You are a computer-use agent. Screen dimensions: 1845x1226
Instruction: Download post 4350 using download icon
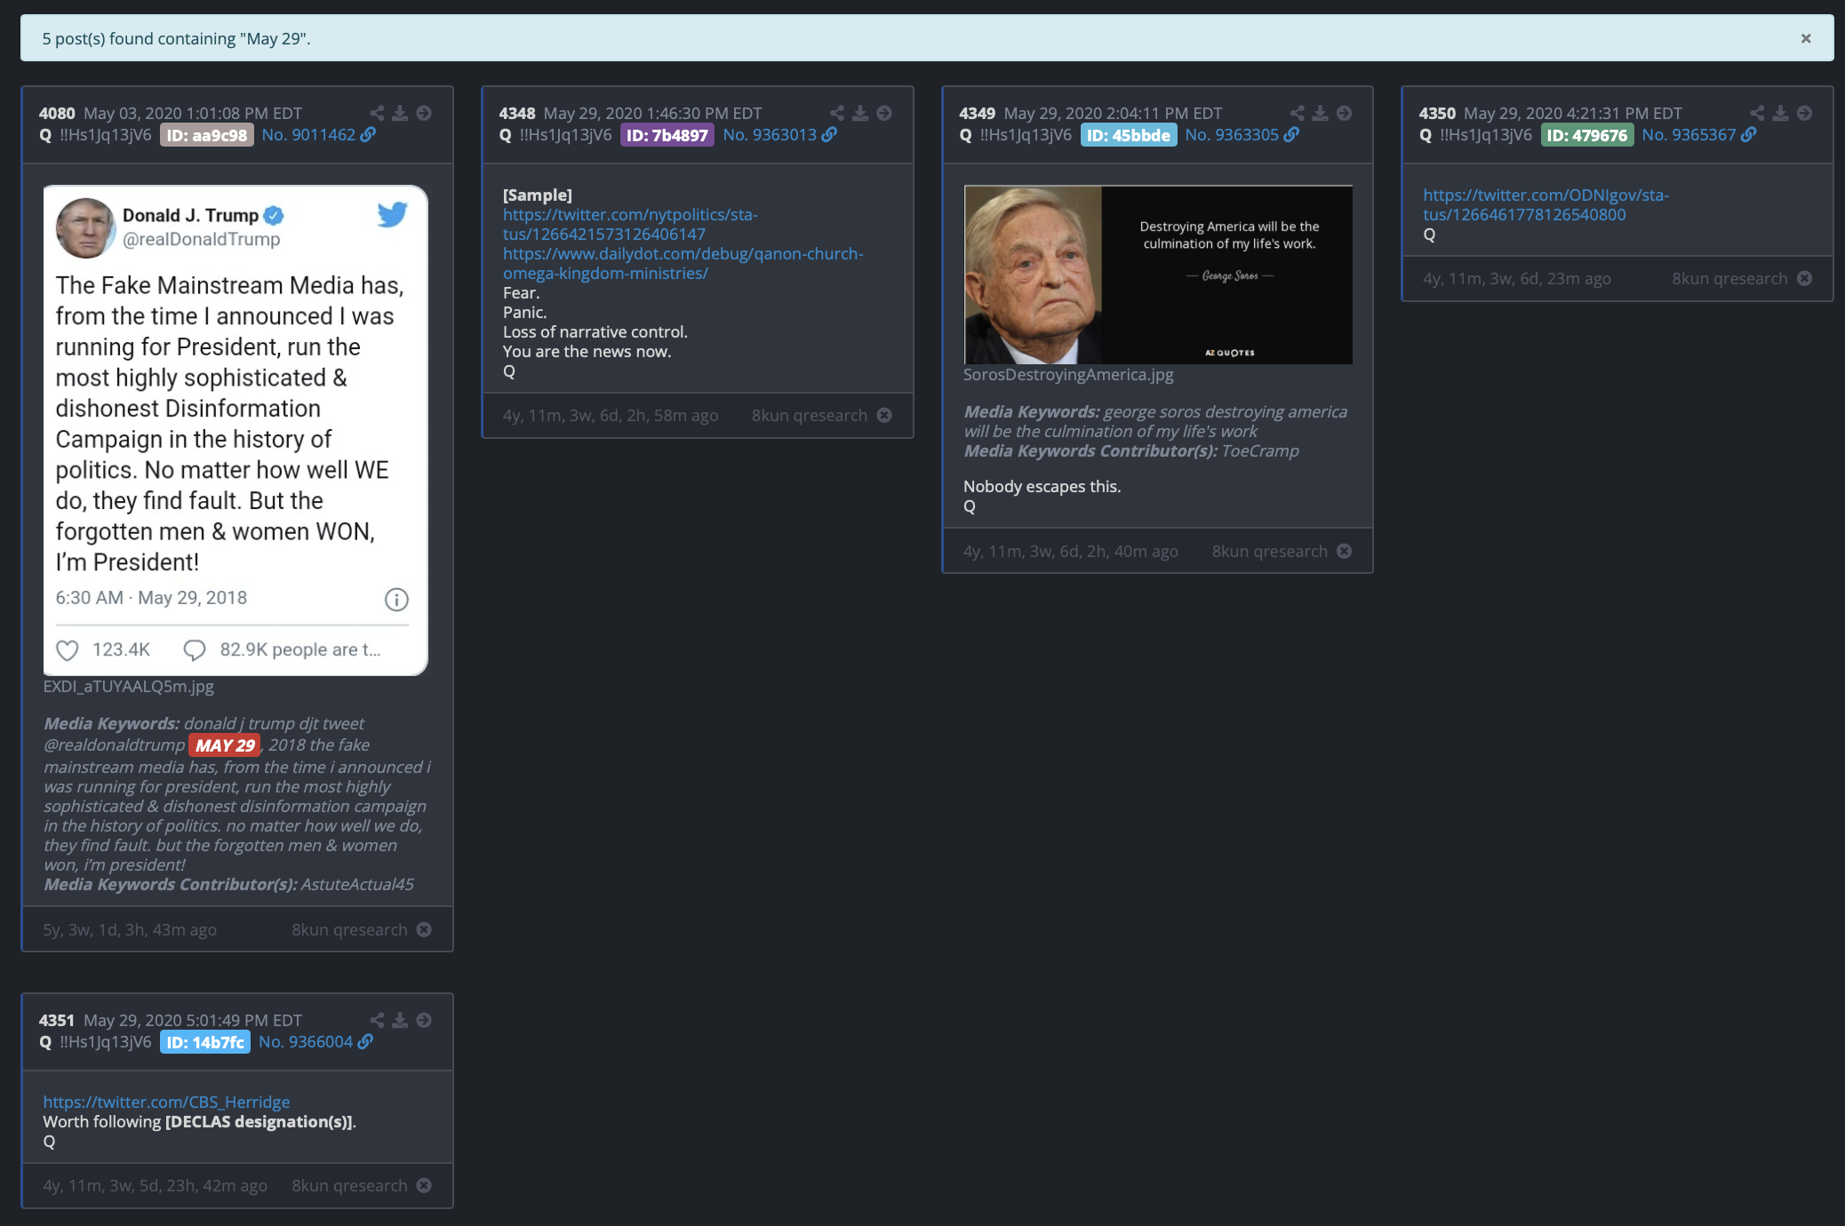click(1780, 113)
